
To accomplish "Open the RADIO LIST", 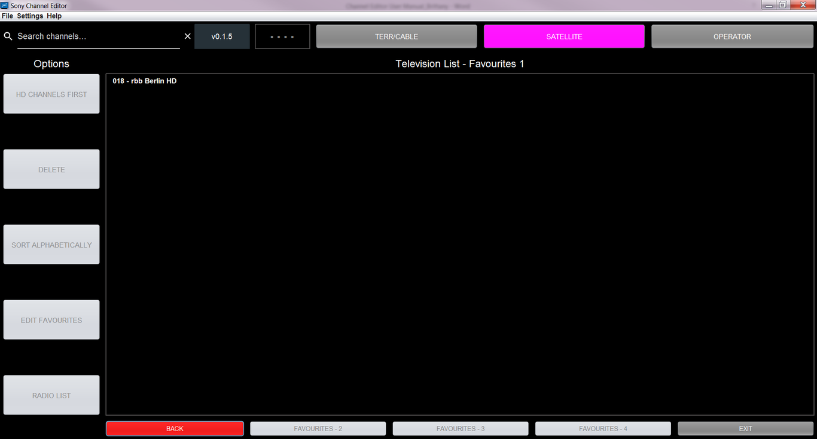I will tap(51, 395).
